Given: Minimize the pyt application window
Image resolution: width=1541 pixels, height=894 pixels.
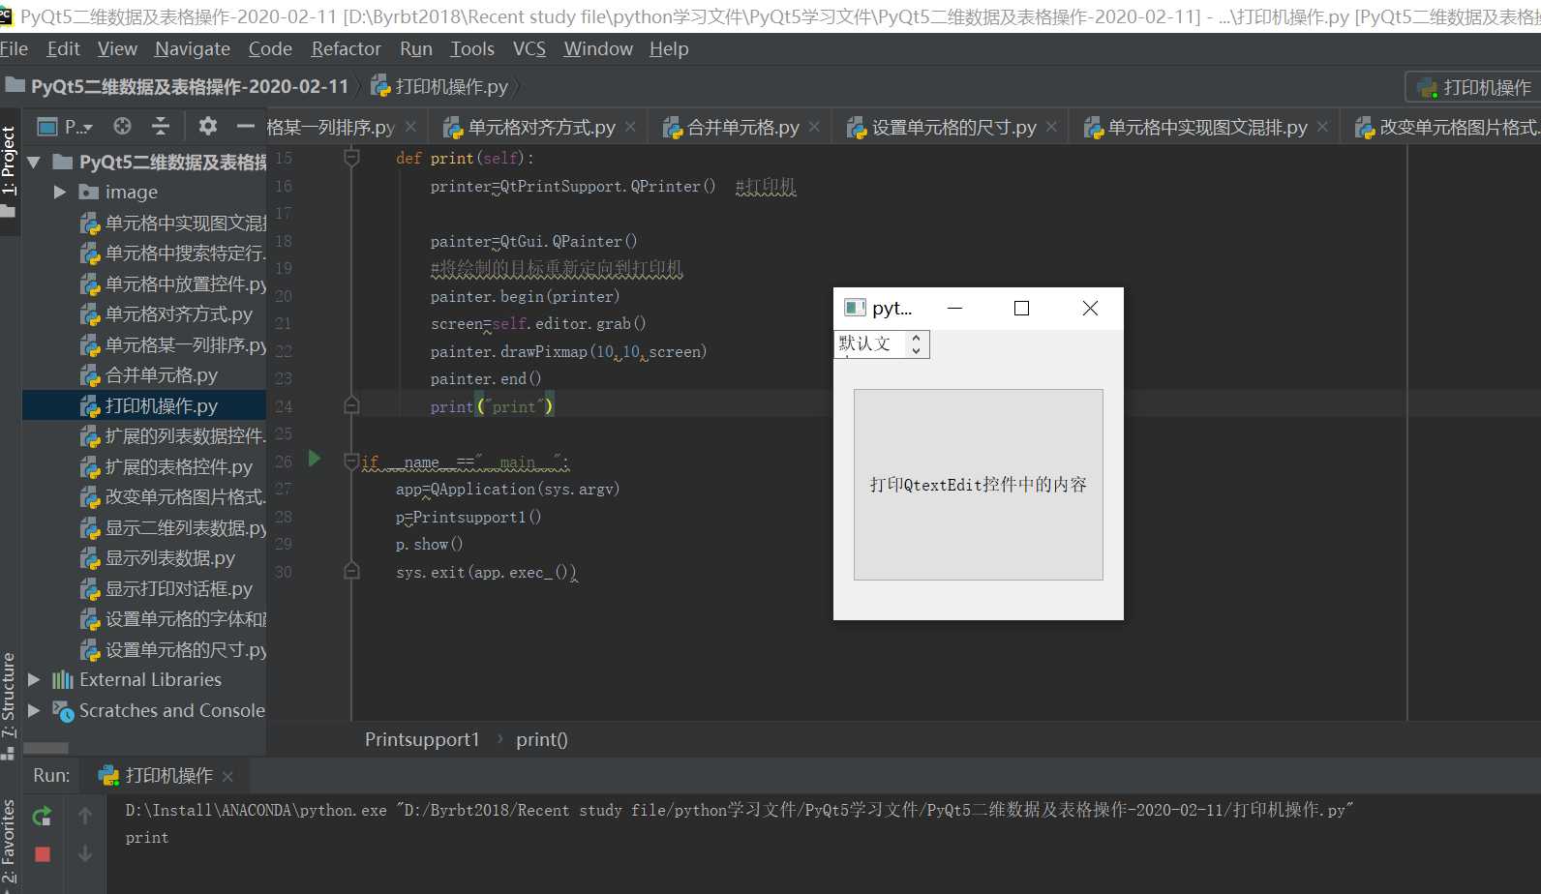Looking at the screenshot, I should pyautogui.click(x=954, y=308).
